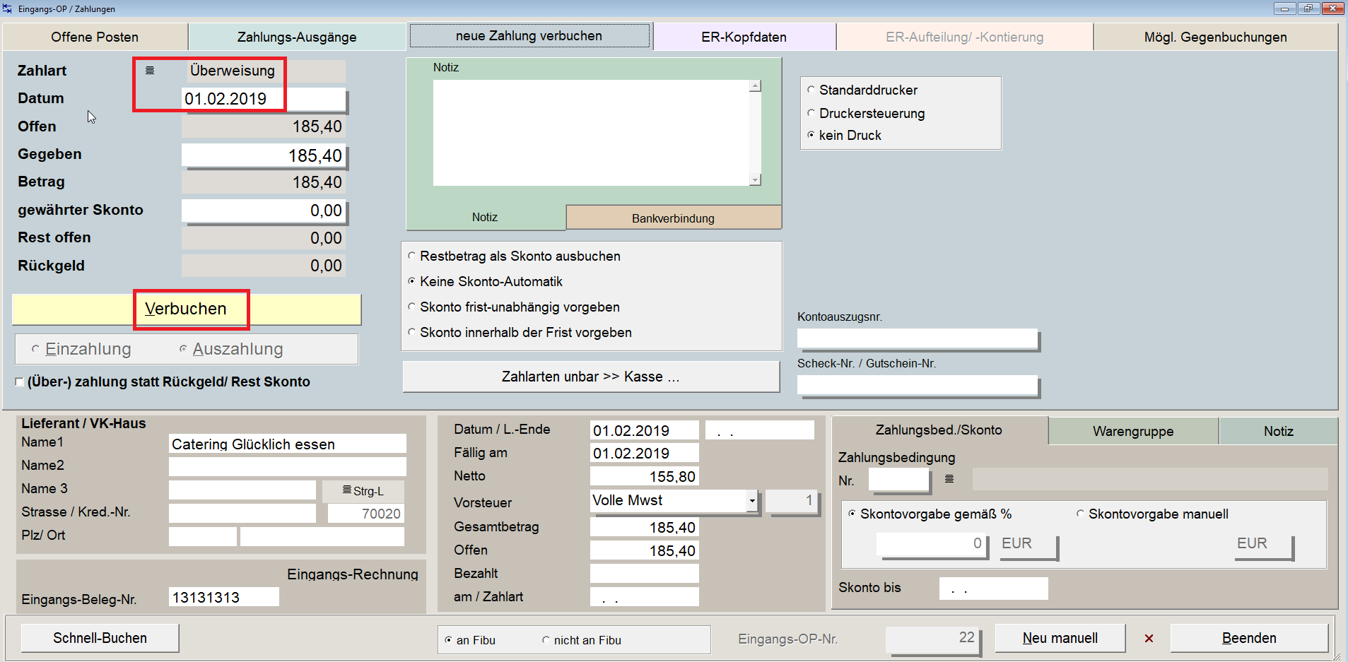Click the Eingangs-OP-Nr. field showing 22
1348x662 pixels.
pos(932,638)
